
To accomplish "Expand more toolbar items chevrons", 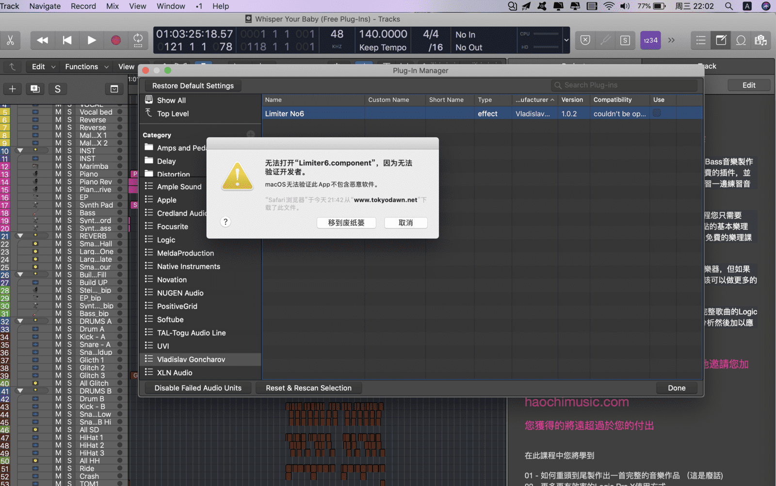I will pos(671,40).
